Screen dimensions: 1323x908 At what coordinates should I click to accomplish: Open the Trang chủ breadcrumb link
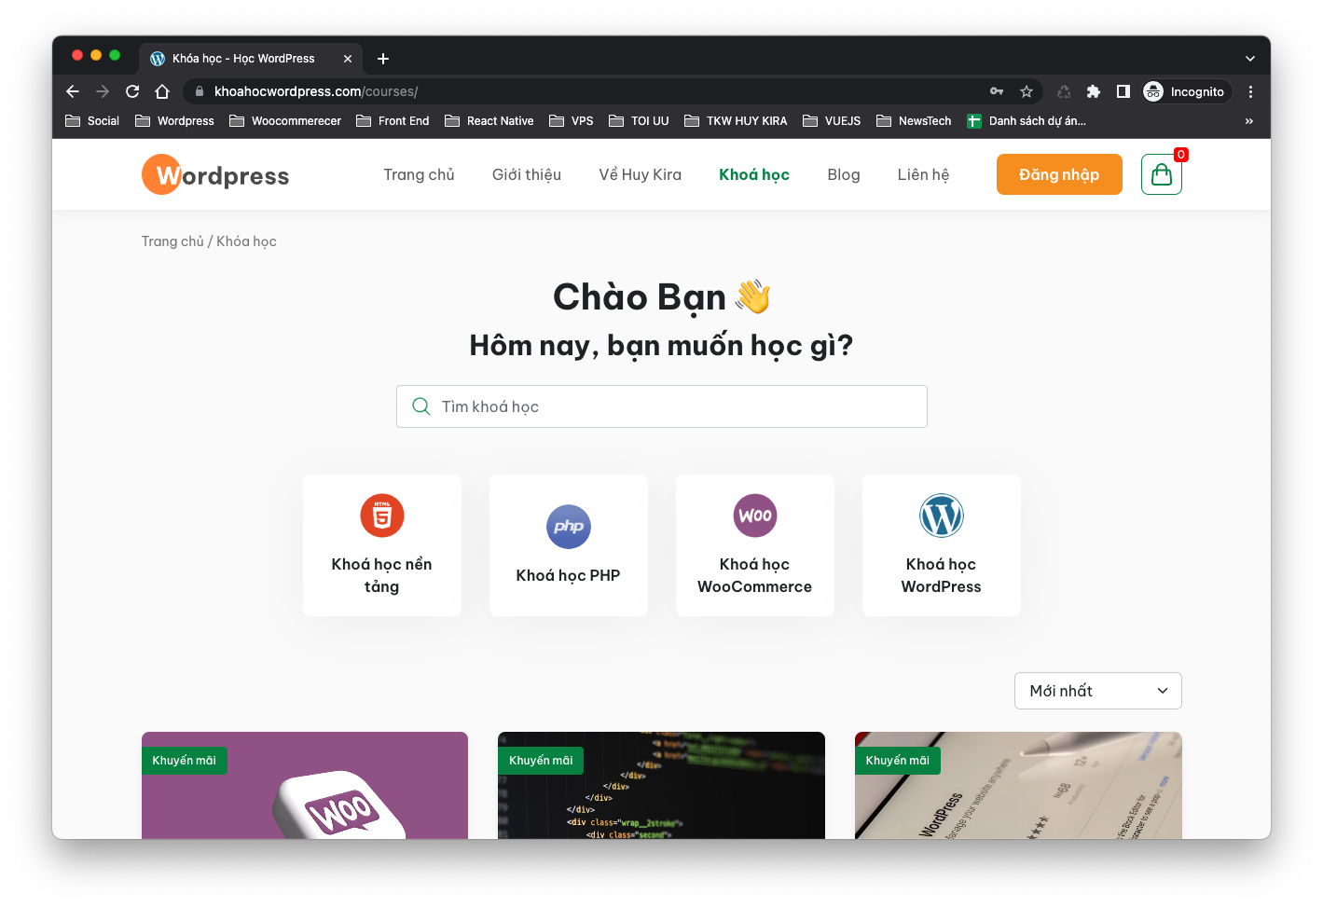click(x=172, y=241)
